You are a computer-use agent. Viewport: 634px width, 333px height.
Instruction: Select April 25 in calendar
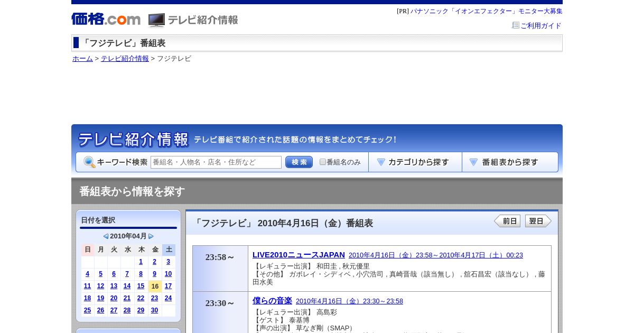tap(88, 310)
